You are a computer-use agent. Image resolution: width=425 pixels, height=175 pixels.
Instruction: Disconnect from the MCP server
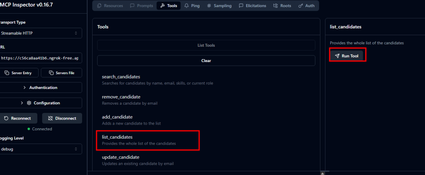pos(62,118)
